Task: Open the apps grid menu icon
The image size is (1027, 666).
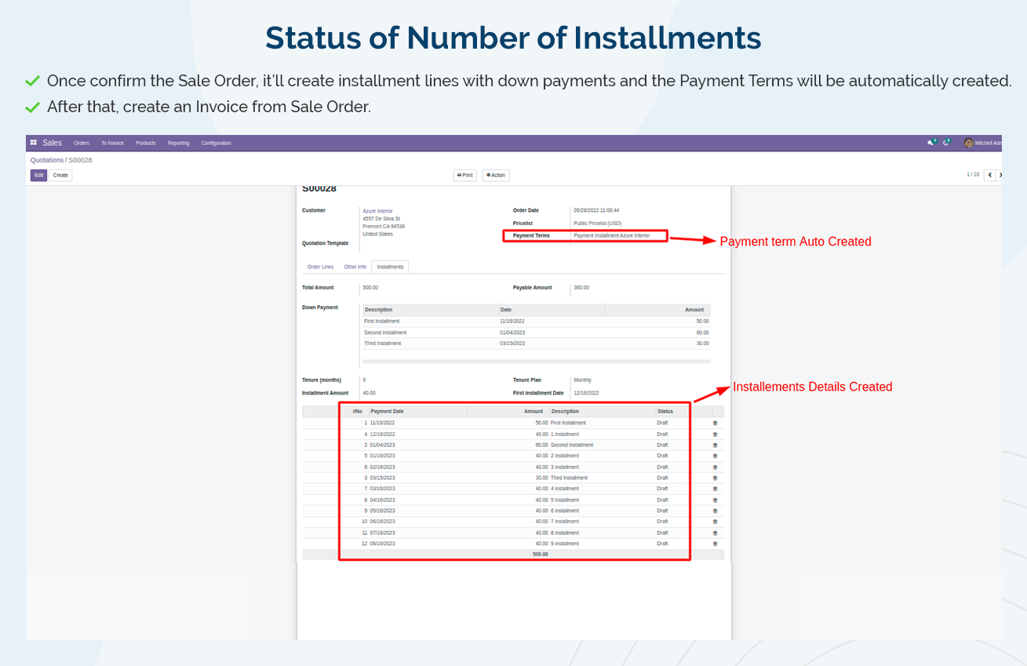Action: [34, 143]
